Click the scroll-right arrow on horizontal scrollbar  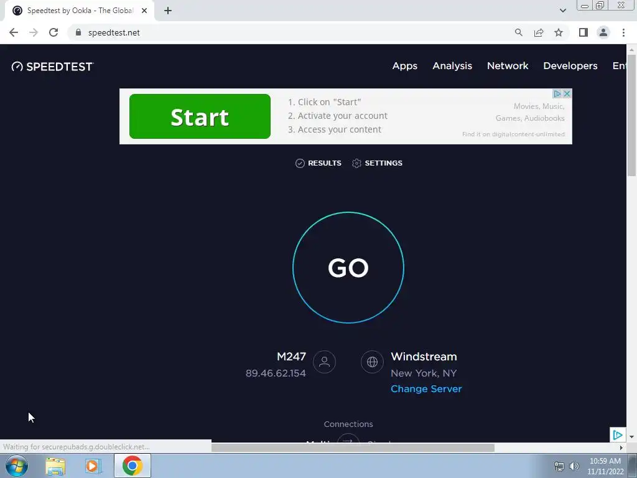(x=621, y=448)
